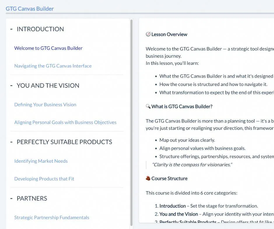
Task: Click the PARTNERS section heading text
Action: (32, 198)
